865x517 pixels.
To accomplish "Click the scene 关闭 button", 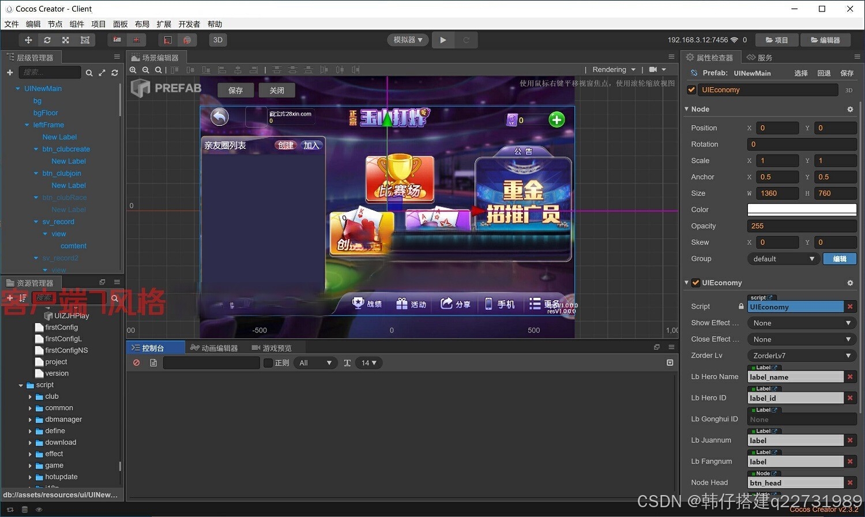I will [x=277, y=90].
